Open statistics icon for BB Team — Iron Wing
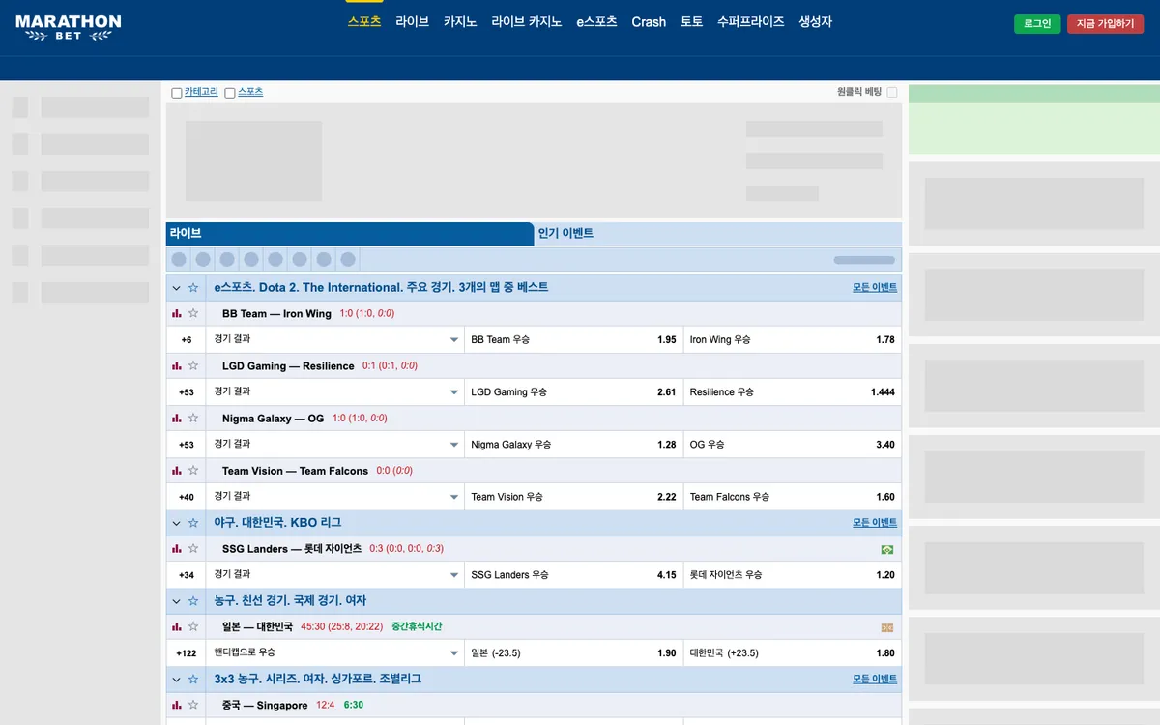Image resolution: width=1160 pixels, height=725 pixels. coord(177,313)
